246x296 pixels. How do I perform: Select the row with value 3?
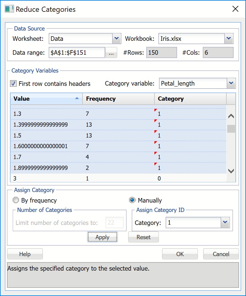pyautogui.click(x=45, y=178)
